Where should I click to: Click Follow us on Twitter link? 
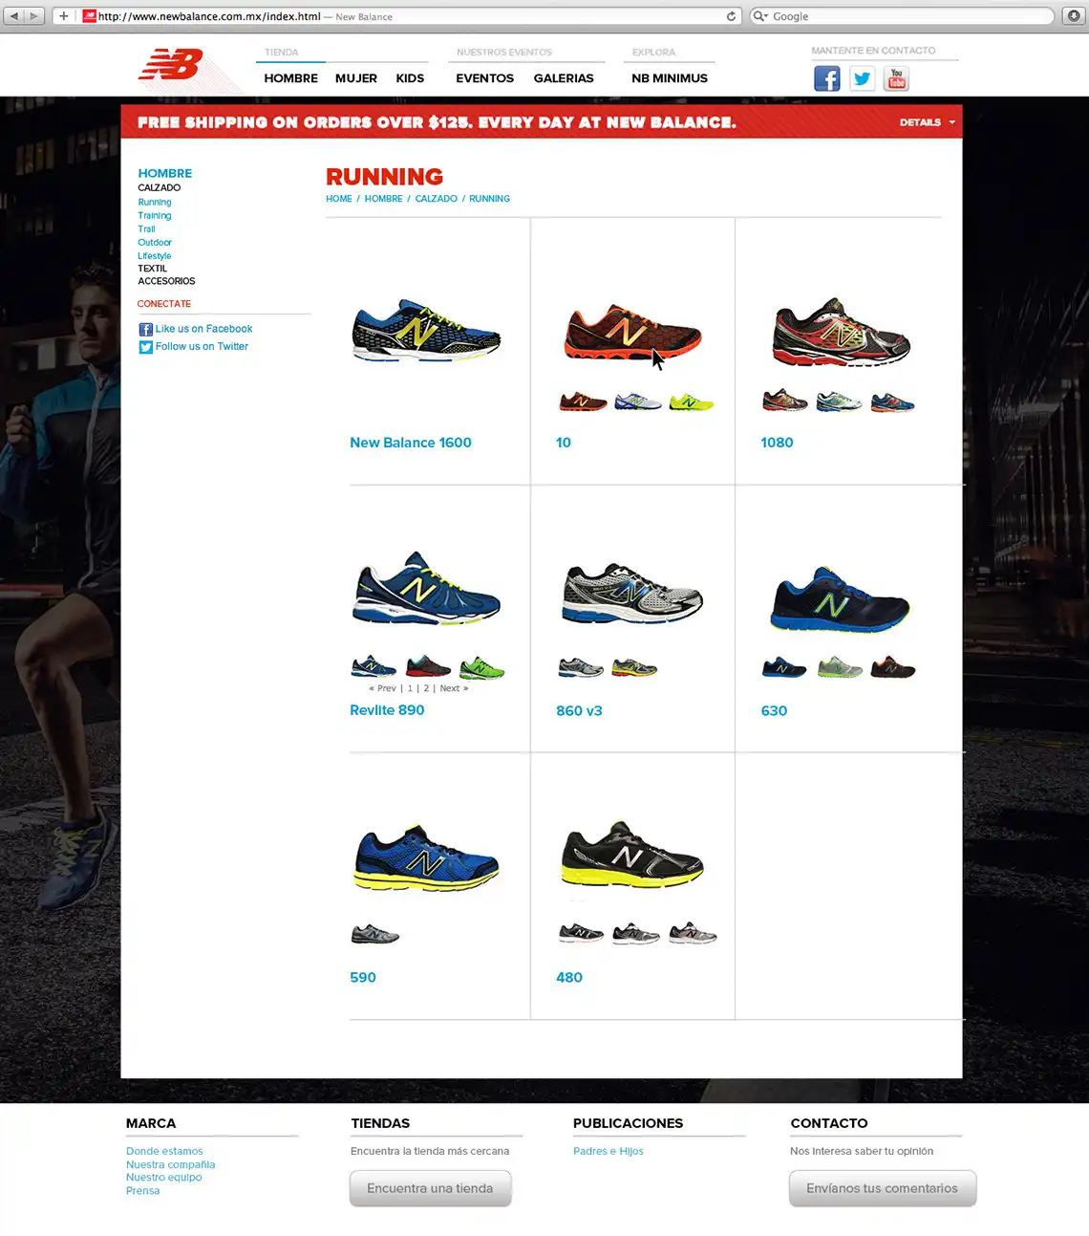202,347
